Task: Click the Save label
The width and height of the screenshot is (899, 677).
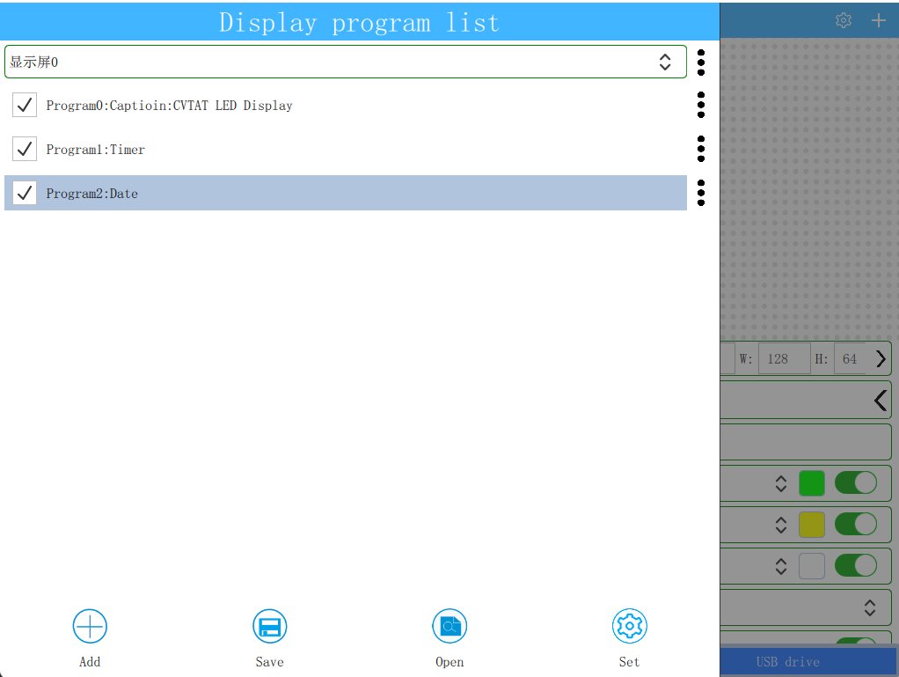Action: (x=269, y=661)
